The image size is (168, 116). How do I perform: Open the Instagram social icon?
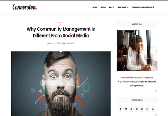tap(131, 109)
